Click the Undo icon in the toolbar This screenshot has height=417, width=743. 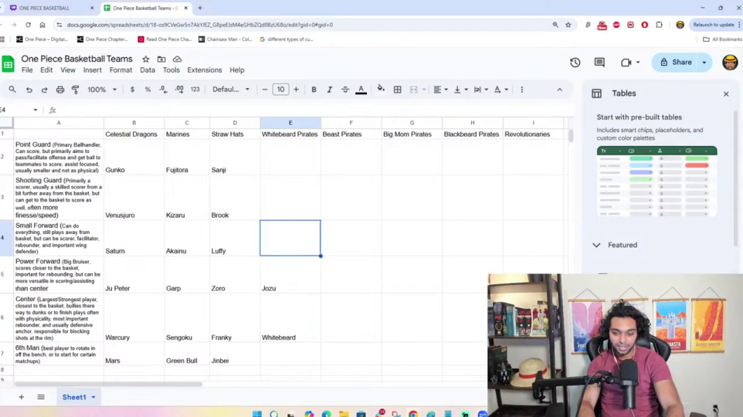29,90
